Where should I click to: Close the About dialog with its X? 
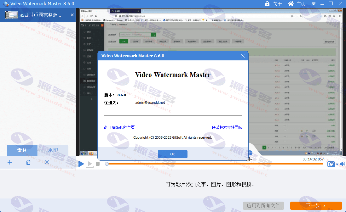click(x=243, y=56)
